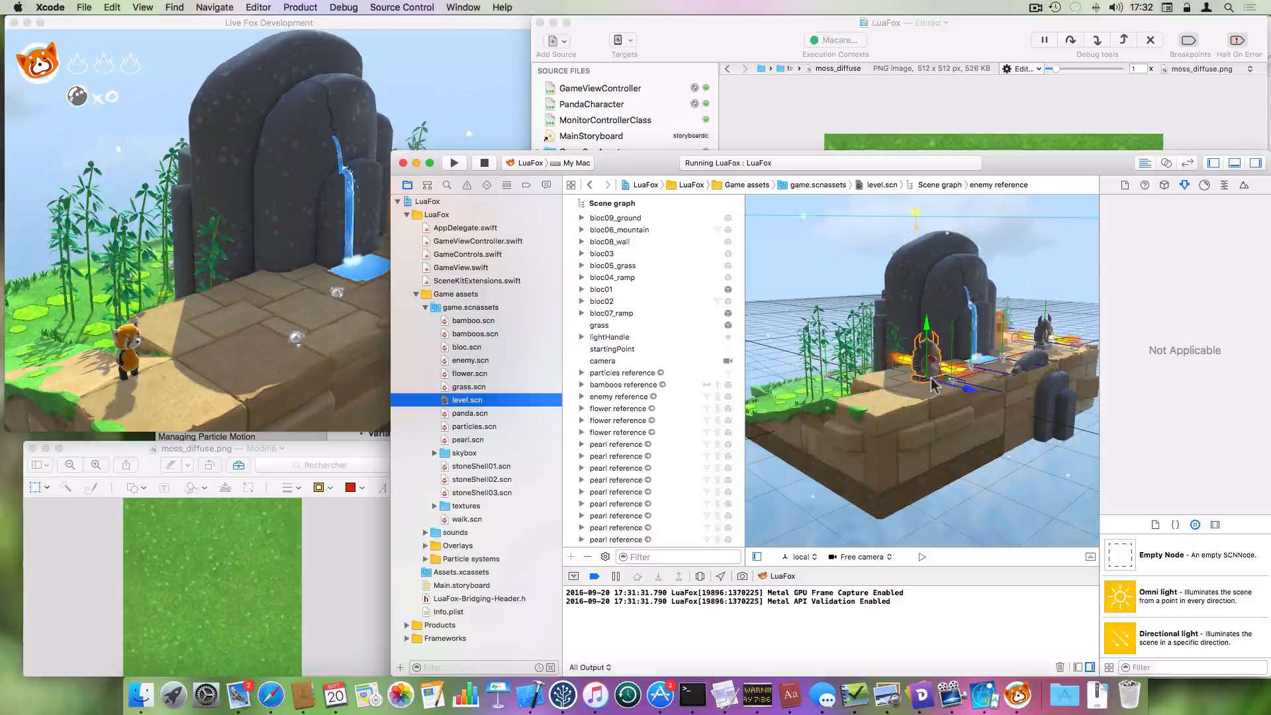Zoom in on moss_diffuse.png preview
1271x715 pixels.
click(x=96, y=465)
